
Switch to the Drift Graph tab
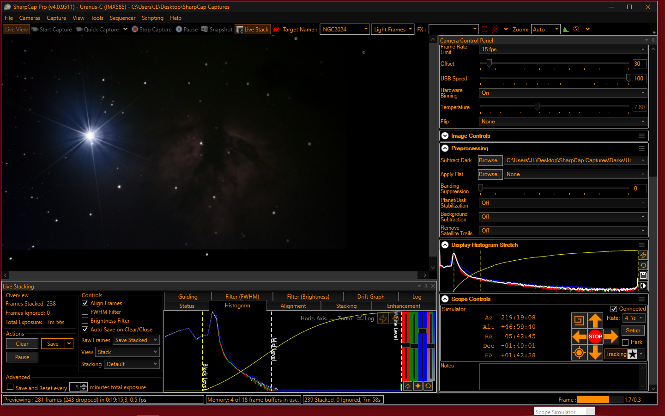click(370, 297)
